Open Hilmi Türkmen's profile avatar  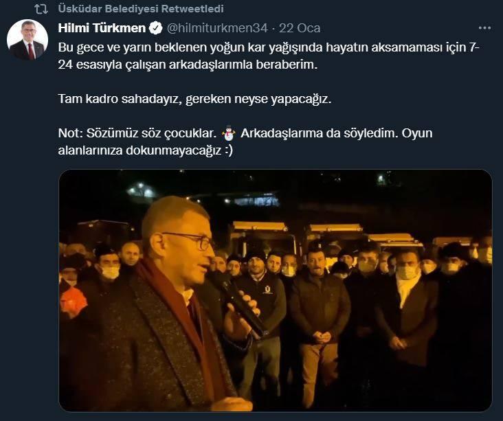(x=27, y=40)
